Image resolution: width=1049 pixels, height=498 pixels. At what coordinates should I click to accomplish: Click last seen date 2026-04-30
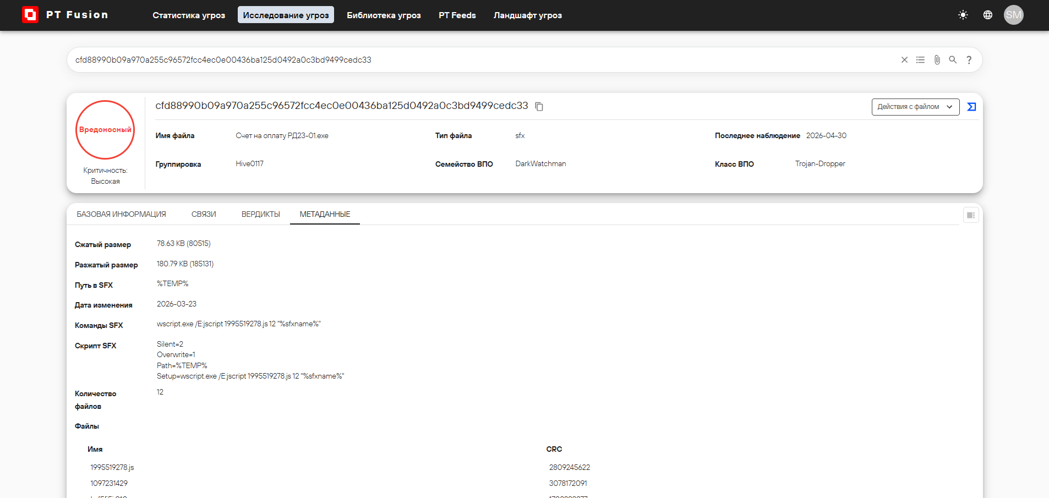826,135
